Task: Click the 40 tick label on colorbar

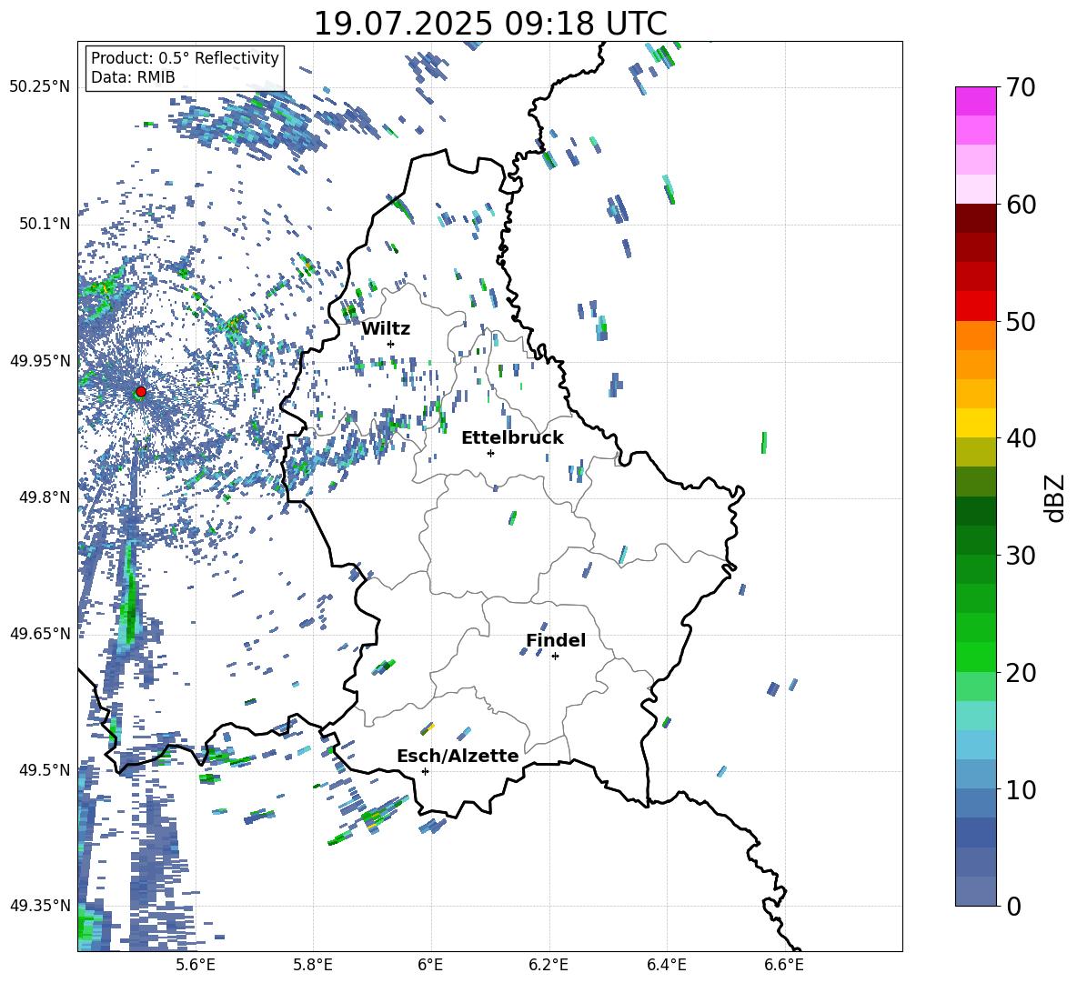Action: [1020, 438]
